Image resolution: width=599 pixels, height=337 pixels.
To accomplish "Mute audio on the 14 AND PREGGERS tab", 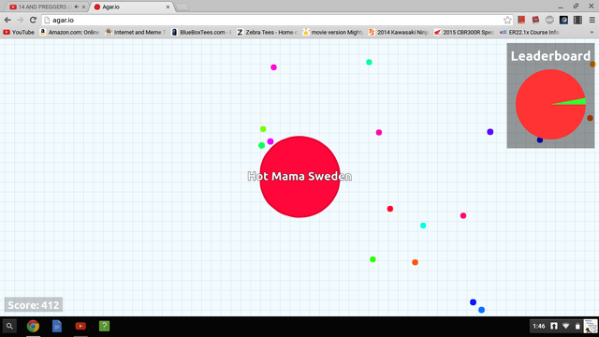I will (77, 7).
